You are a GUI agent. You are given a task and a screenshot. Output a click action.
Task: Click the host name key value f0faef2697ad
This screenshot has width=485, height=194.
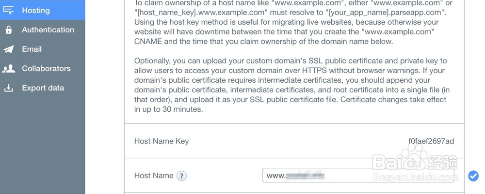pos(431,141)
